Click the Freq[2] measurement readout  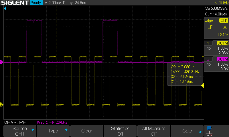(x=52, y=122)
